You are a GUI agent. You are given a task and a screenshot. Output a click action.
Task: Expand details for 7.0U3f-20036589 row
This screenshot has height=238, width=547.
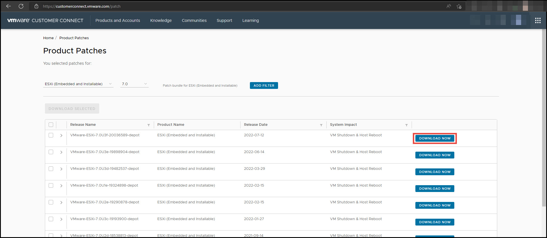point(61,135)
